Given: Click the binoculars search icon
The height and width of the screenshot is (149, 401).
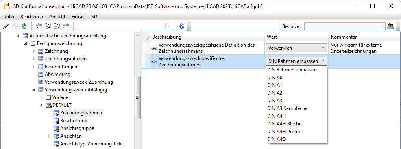Looking at the screenshot, I should click(166, 26).
